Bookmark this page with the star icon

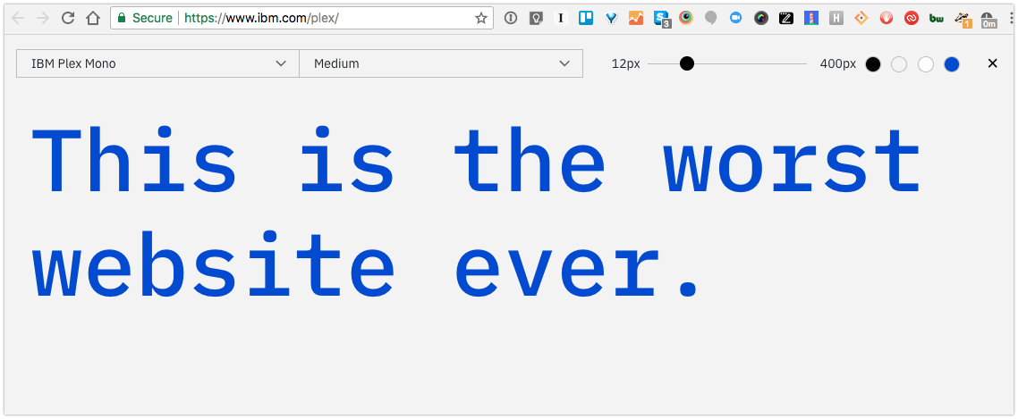(481, 18)
